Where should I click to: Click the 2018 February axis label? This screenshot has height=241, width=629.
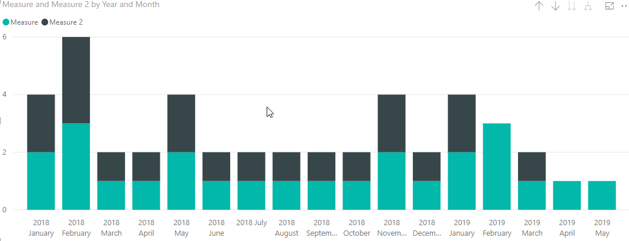click(76, 228)
